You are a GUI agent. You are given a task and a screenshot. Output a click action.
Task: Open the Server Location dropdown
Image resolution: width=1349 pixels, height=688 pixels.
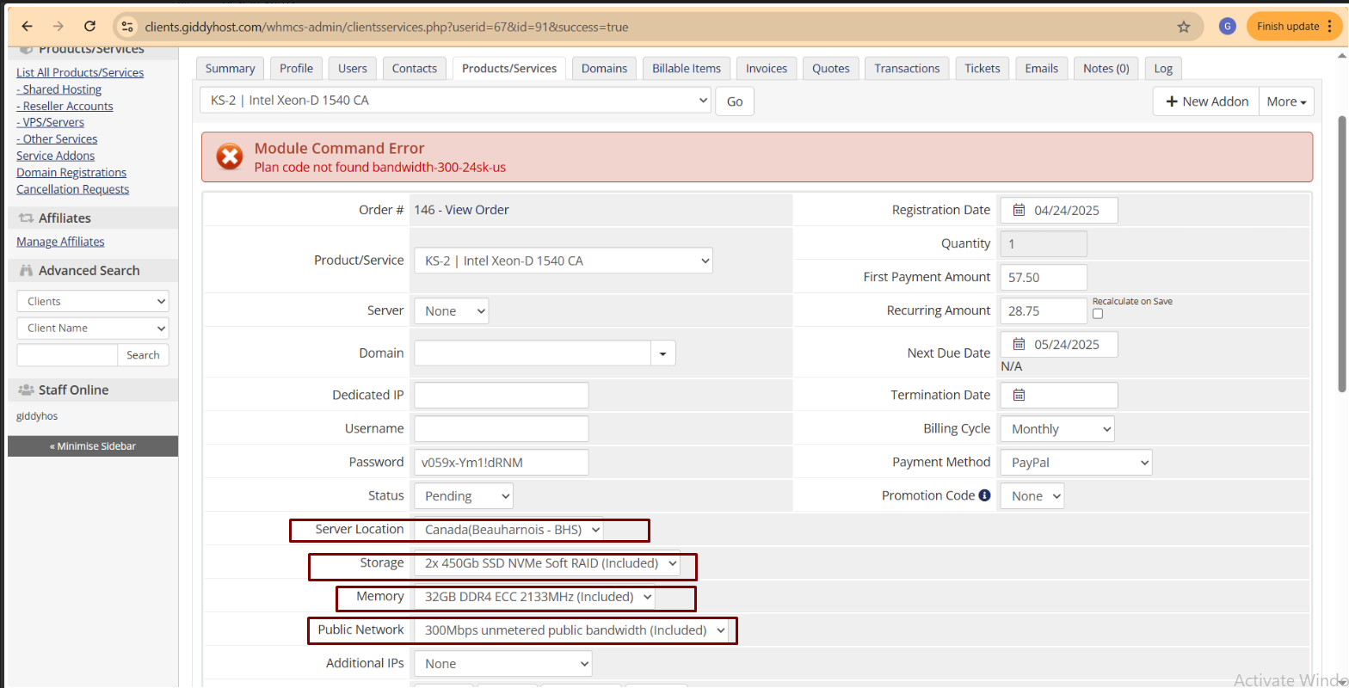click(x=509, y=530)
